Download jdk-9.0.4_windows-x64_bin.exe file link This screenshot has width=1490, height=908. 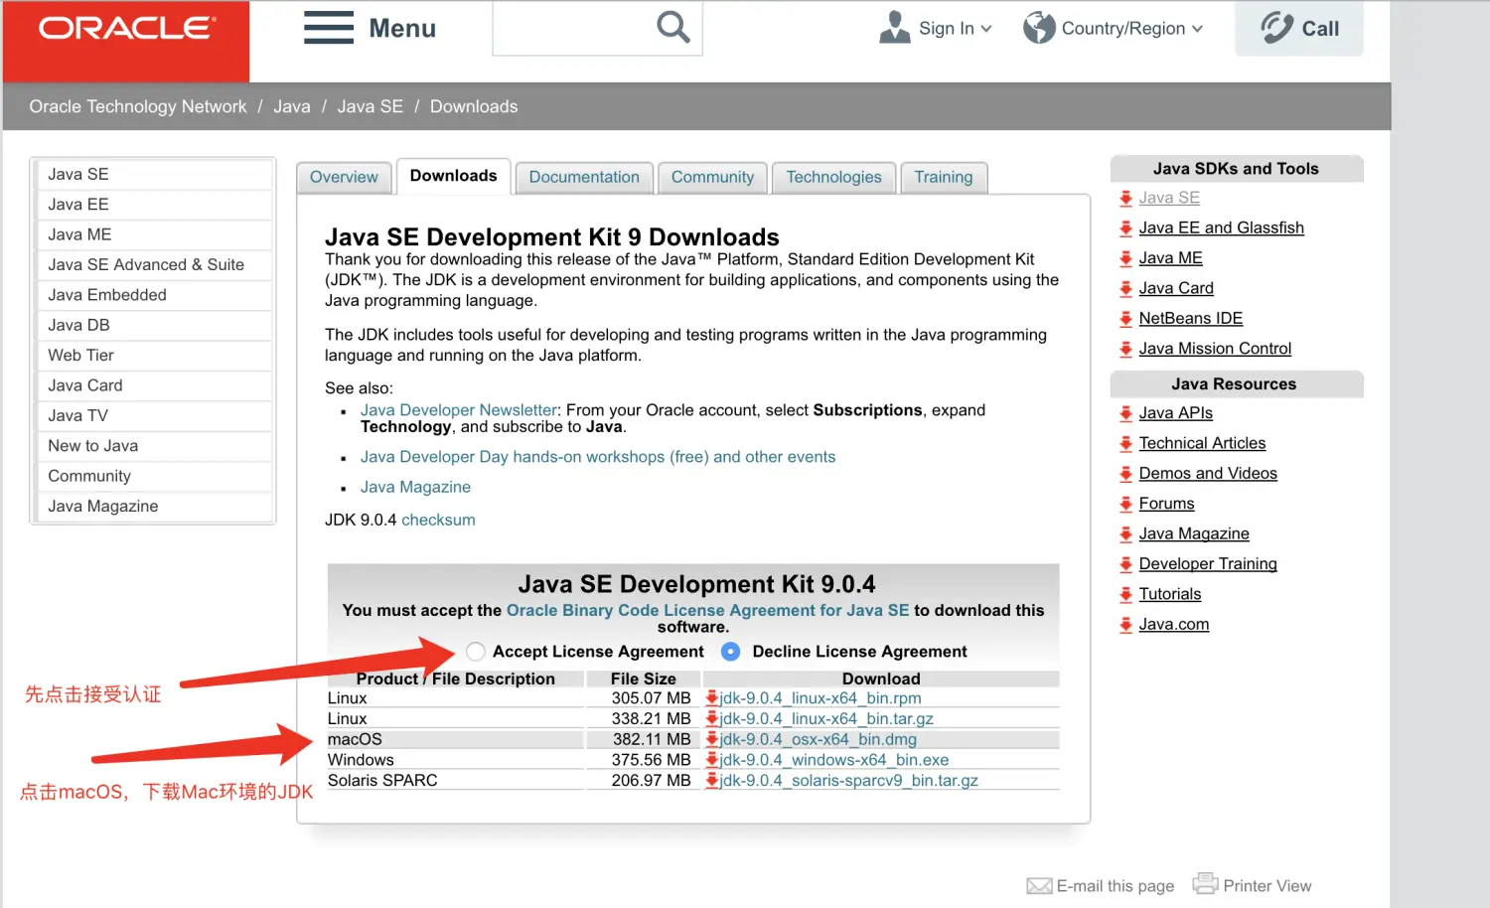click(834, 760)
